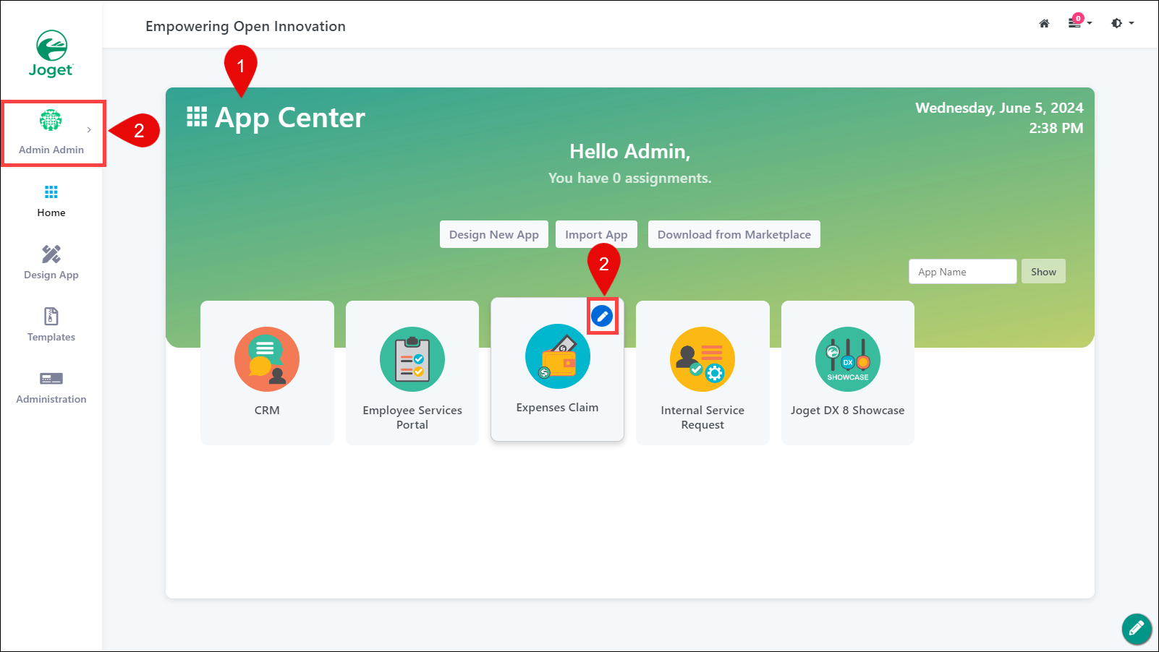Click the App Center heading
Image resolution: width=1159 pixels, height=652 pixels.
[290, 117]
